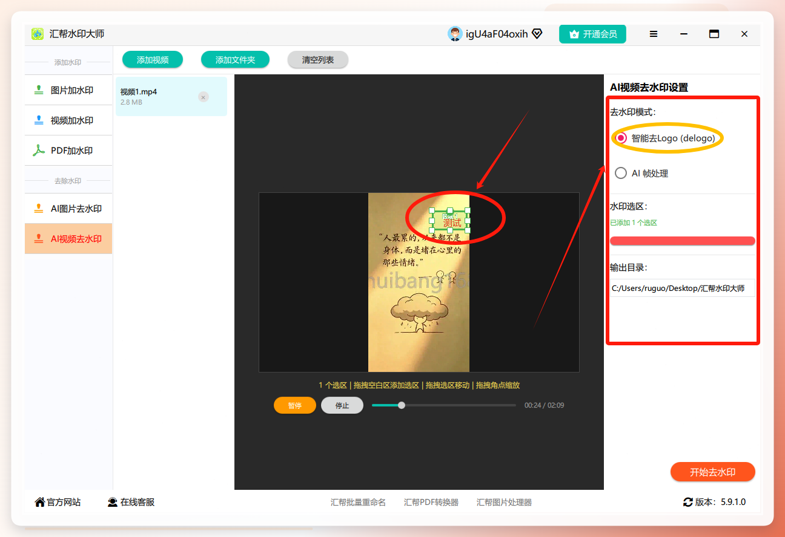Click the 添加视频 button
The image size is (785, 537).
coord(153,60)
